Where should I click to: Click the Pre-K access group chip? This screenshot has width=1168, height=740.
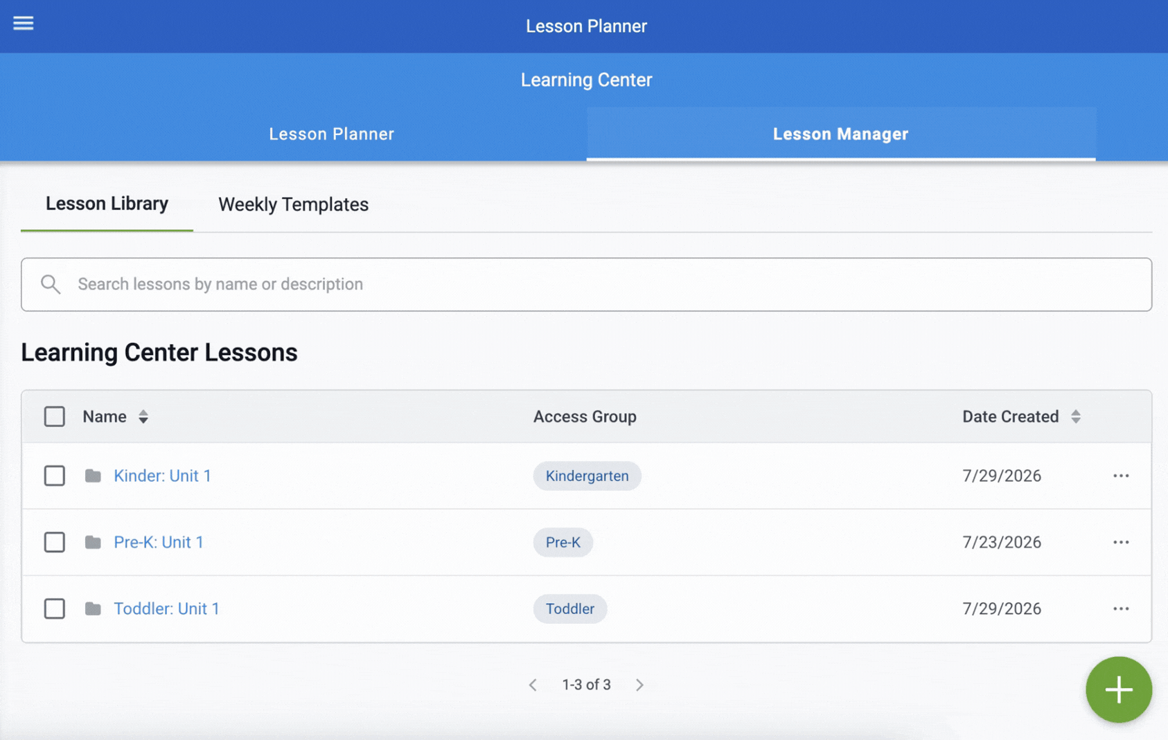(x=563, y=542)
